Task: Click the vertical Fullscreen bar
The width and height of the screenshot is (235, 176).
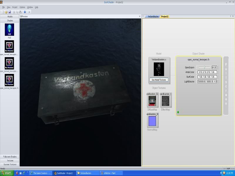Action: click(226, 86)
